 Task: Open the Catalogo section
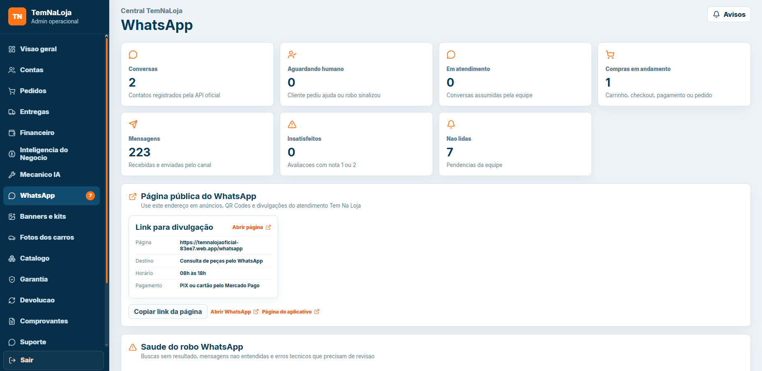coord(51,258)
